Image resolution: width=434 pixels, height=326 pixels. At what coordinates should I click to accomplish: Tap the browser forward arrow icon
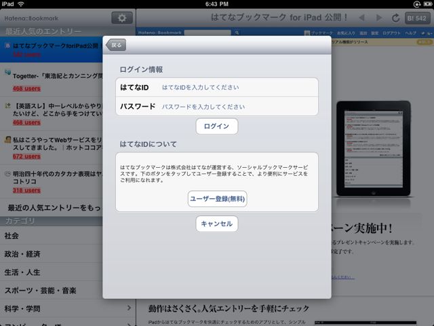coord(378,18)
